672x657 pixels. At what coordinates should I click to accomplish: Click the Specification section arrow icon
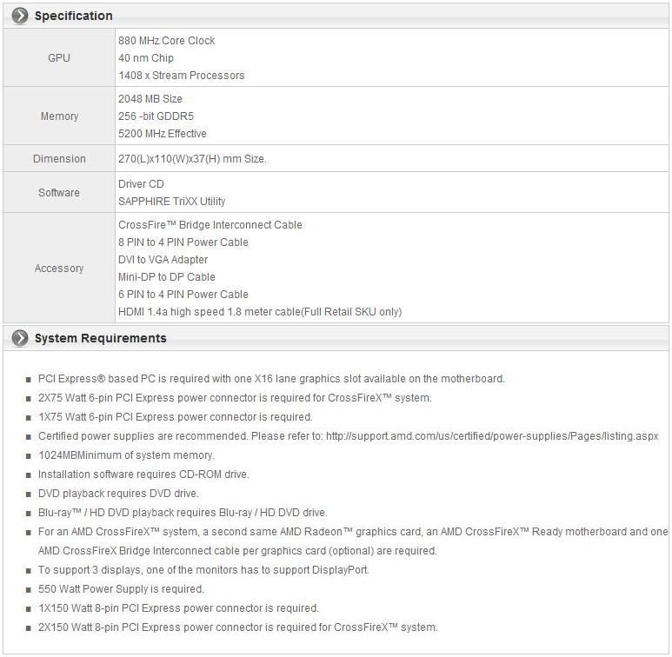tap(20, 16)
